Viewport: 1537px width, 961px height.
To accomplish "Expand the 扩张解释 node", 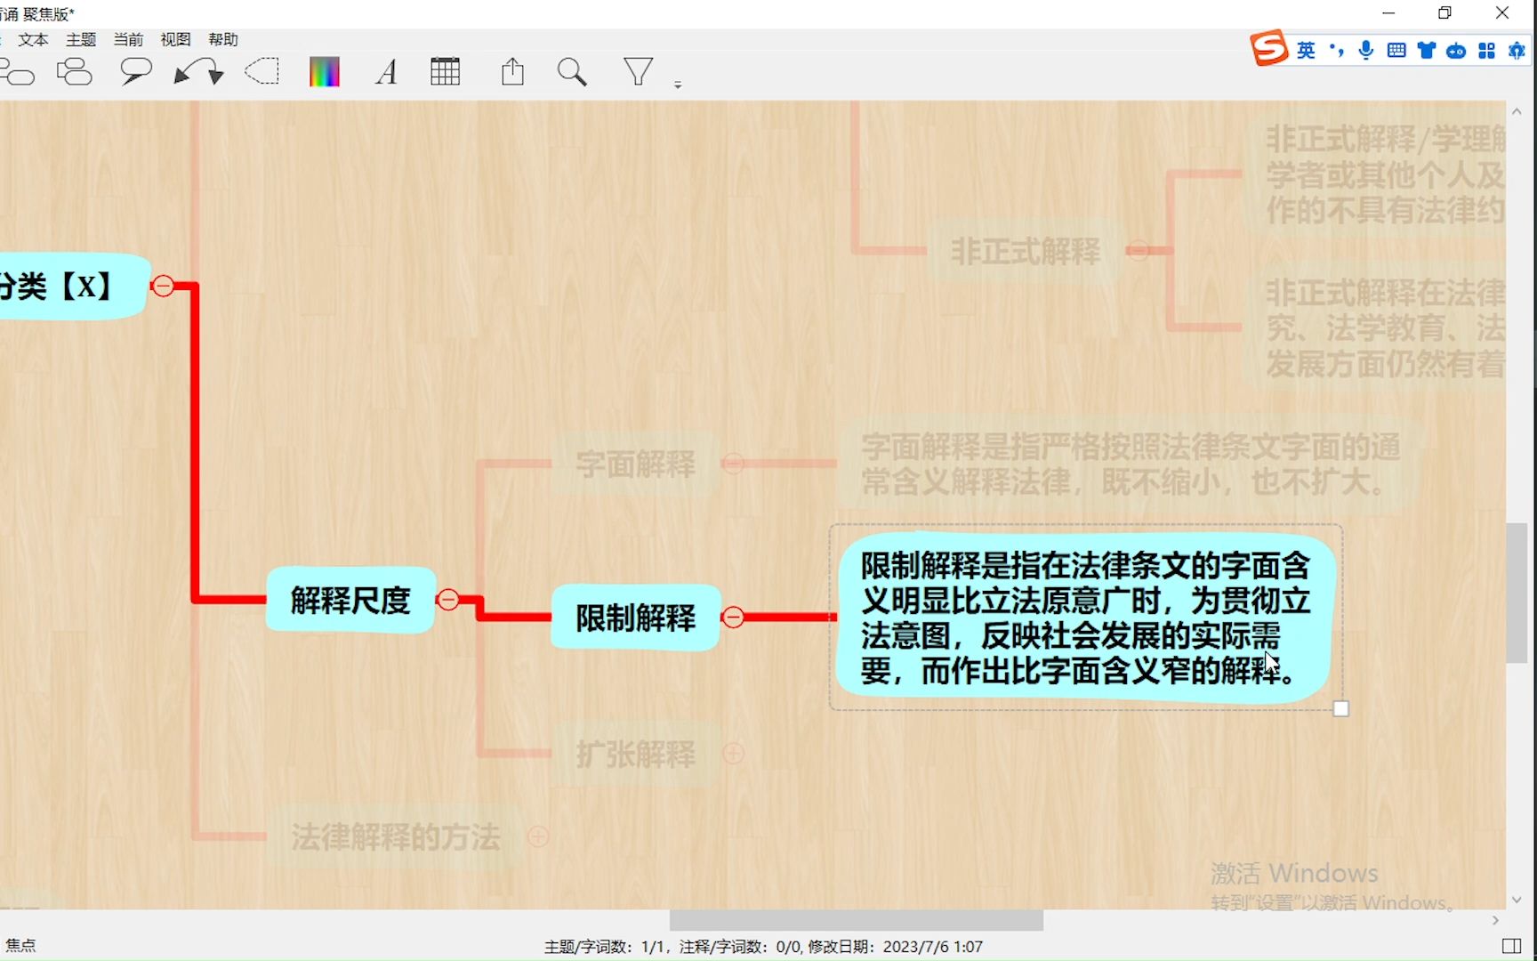I will (734, 753).
